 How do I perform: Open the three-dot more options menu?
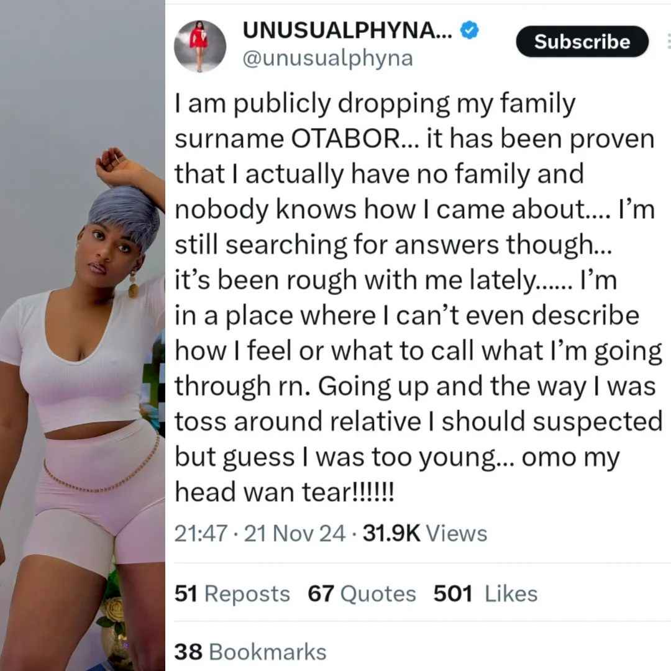coord(668,42)
